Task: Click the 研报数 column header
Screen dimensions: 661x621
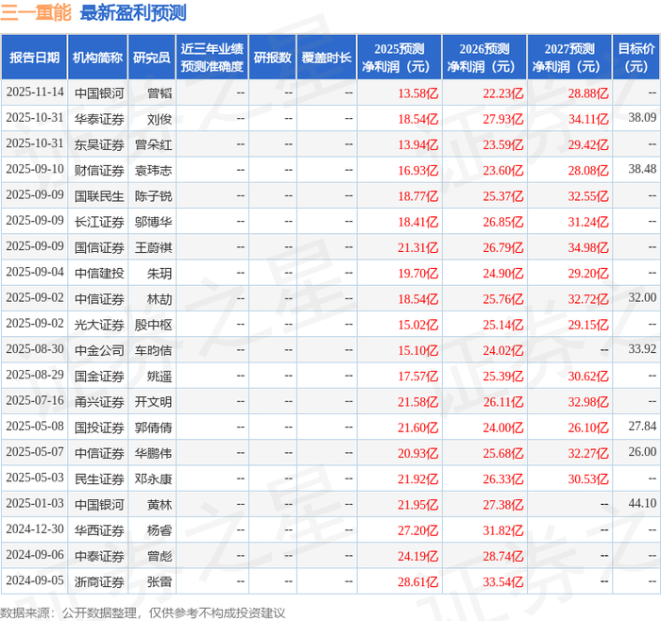Action: coord(273,58)
